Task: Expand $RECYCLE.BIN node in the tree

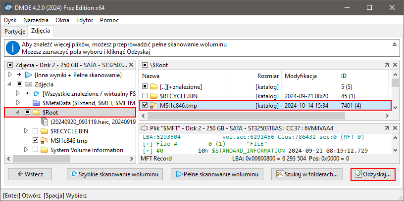Action: coord(27,131)
